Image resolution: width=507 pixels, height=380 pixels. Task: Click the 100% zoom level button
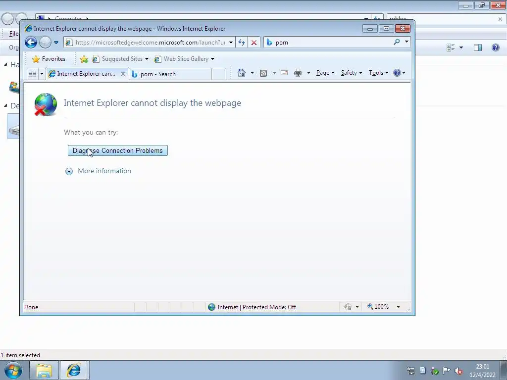coord(378,307)
